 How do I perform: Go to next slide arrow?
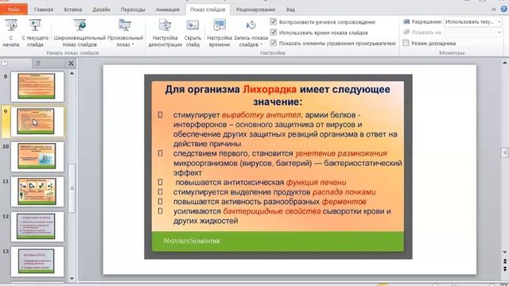(505, 269)
